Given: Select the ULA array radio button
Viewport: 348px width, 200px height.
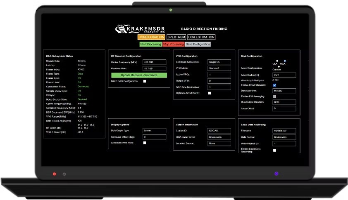Looking at the screenshot, I should (277, 61).
